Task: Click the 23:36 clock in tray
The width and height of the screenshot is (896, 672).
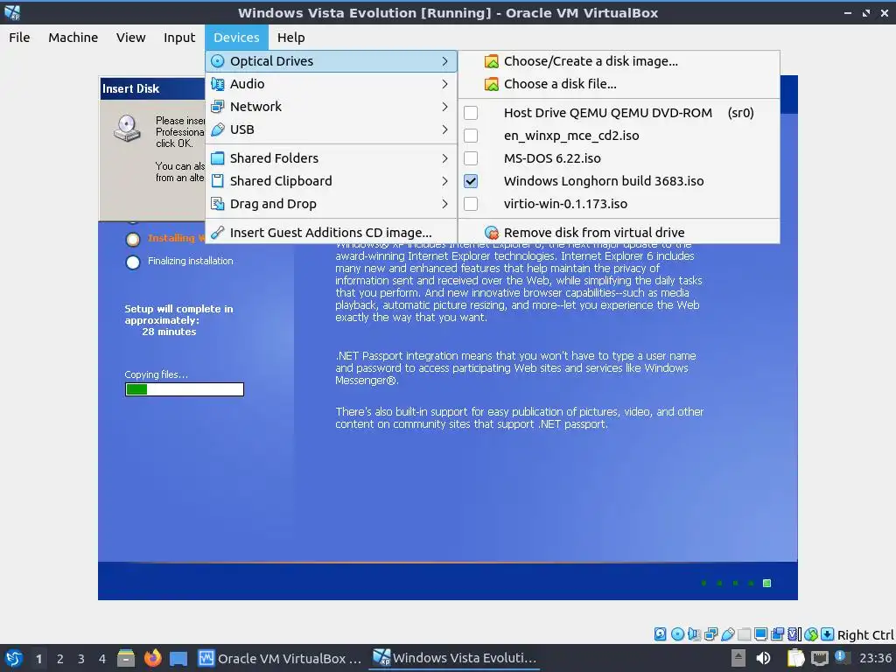Action: point(875,658)
